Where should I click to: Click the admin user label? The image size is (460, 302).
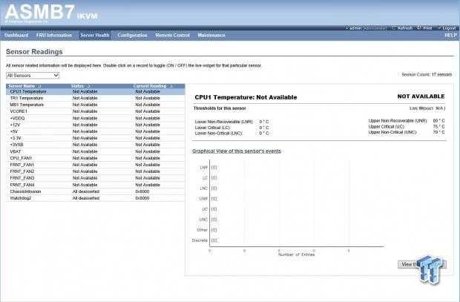click(355, 28)
